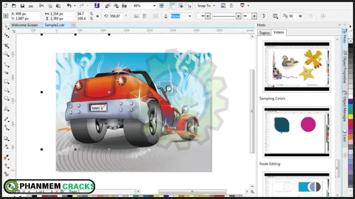Print the document using printer icon
This screenshot has width=355, height=199.
click(x=31, y=6)
